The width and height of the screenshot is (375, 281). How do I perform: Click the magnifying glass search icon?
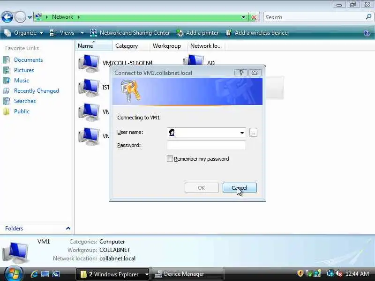tap(368, 17)
